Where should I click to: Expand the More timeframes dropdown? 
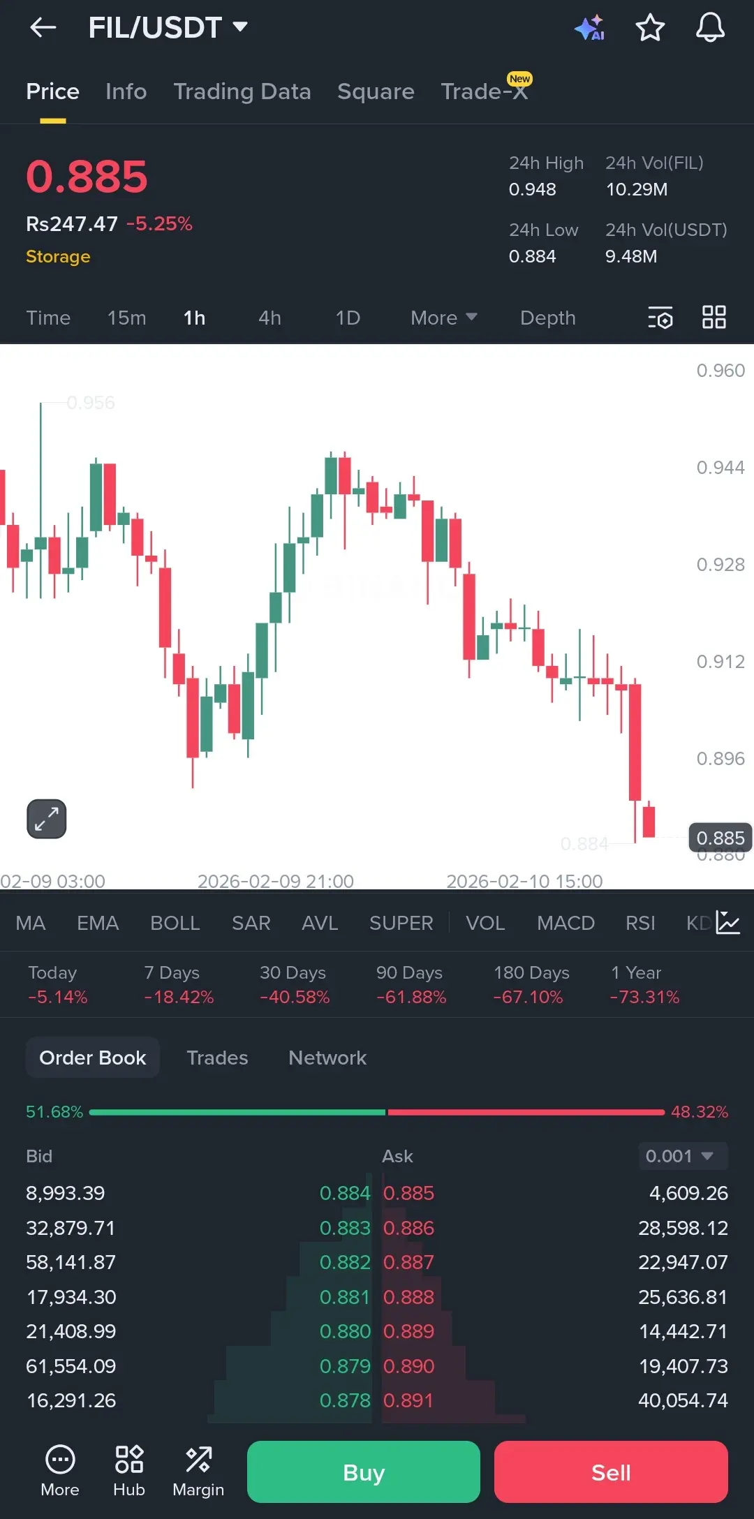(x=444, y=318)
